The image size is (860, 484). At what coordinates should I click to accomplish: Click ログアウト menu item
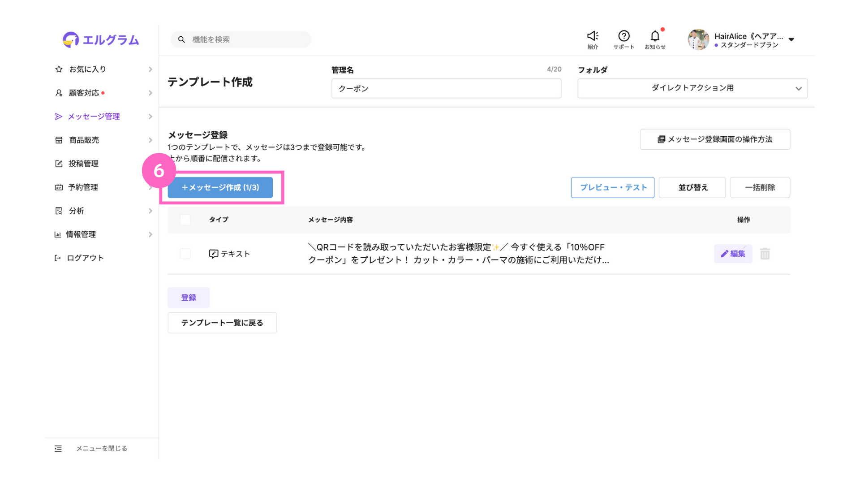click(x=85, y=258)
